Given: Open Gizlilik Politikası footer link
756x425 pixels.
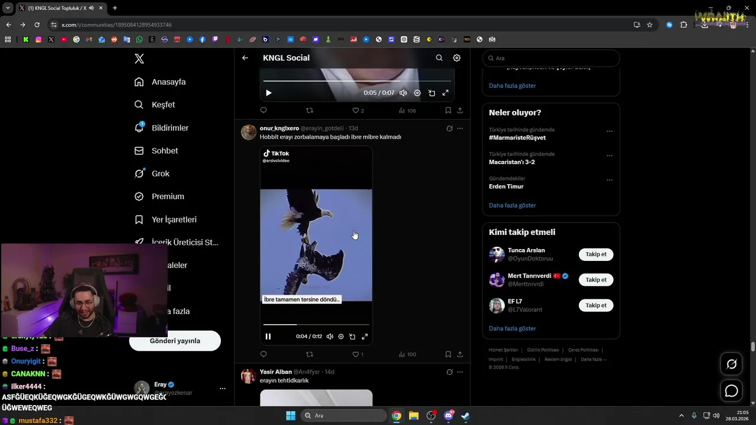Looking at the screenshot, I should [x=543, y=350].
